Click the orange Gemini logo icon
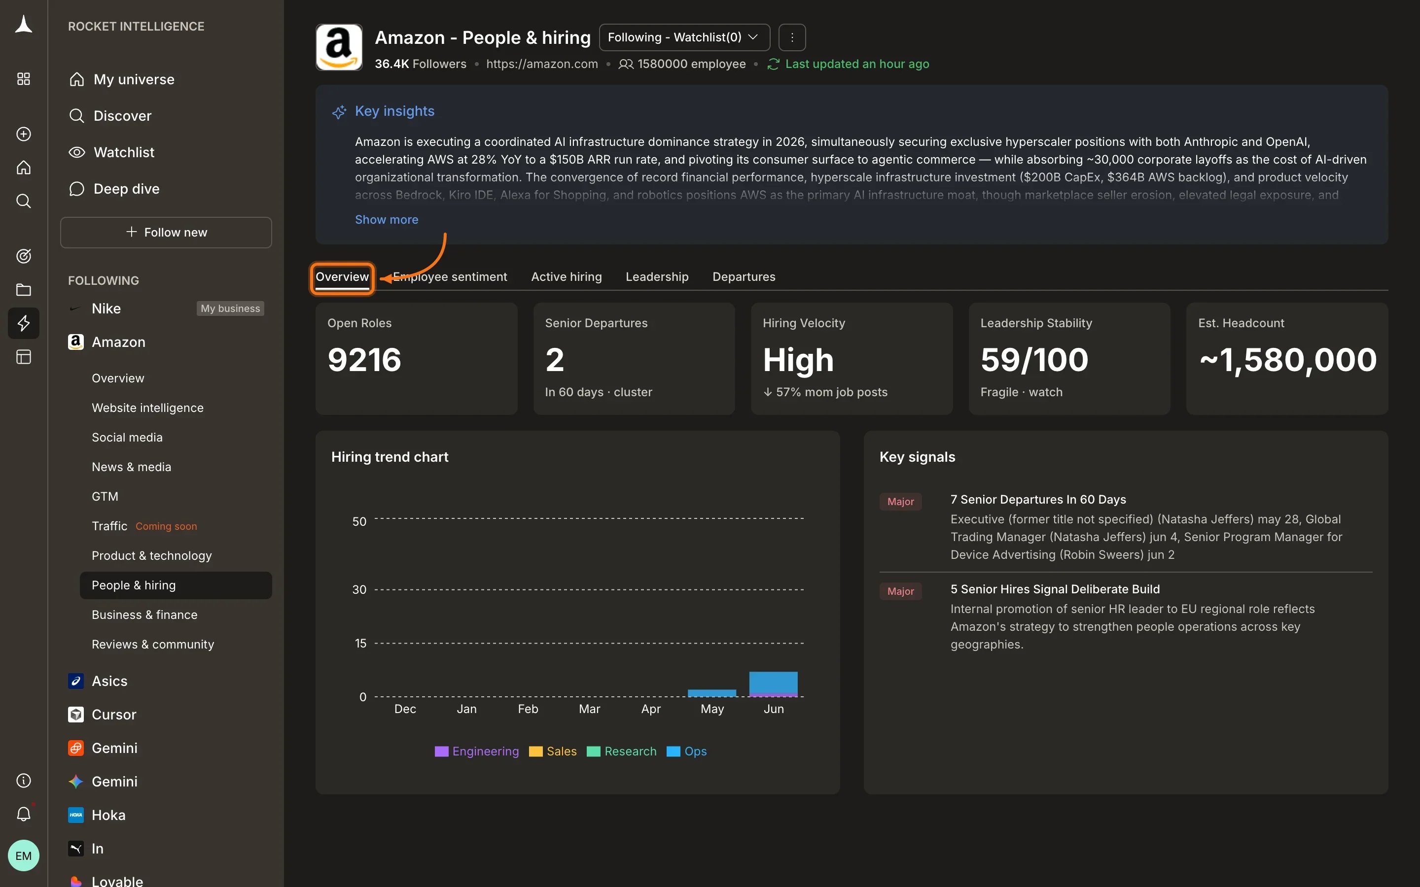The image size is (1420, 887). (x=76, y=748)
